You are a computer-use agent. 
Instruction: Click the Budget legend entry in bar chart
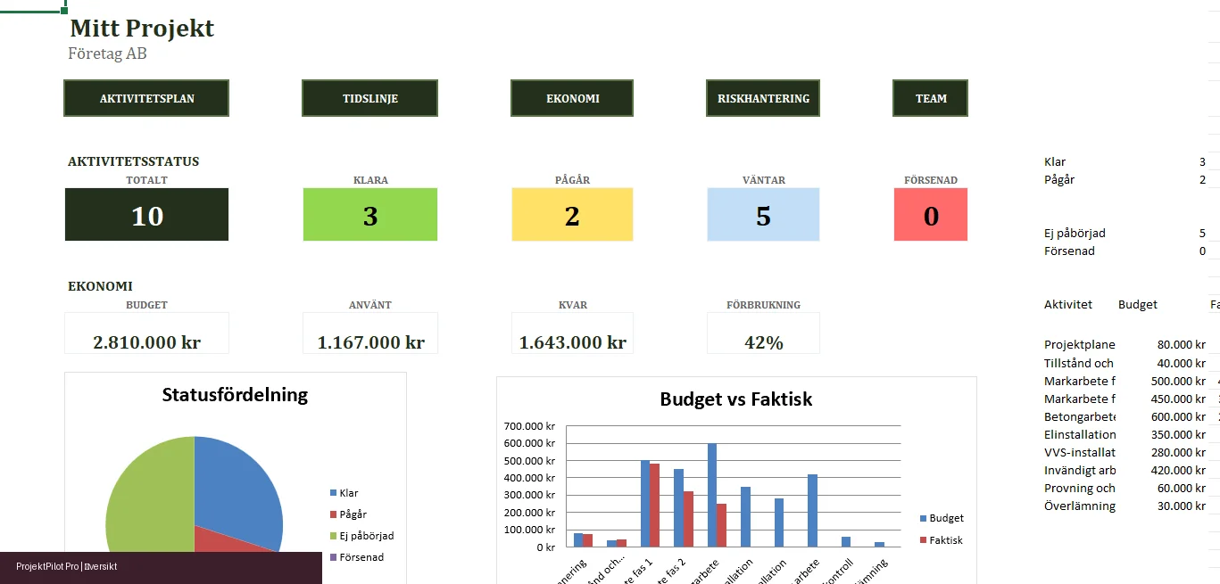942,518
